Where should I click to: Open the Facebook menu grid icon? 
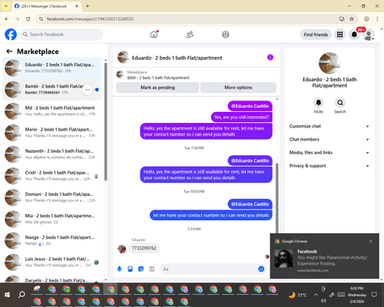[x=339, y=35]
